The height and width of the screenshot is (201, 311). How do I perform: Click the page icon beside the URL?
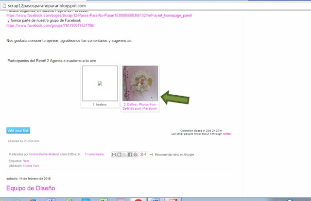[4, 6]
